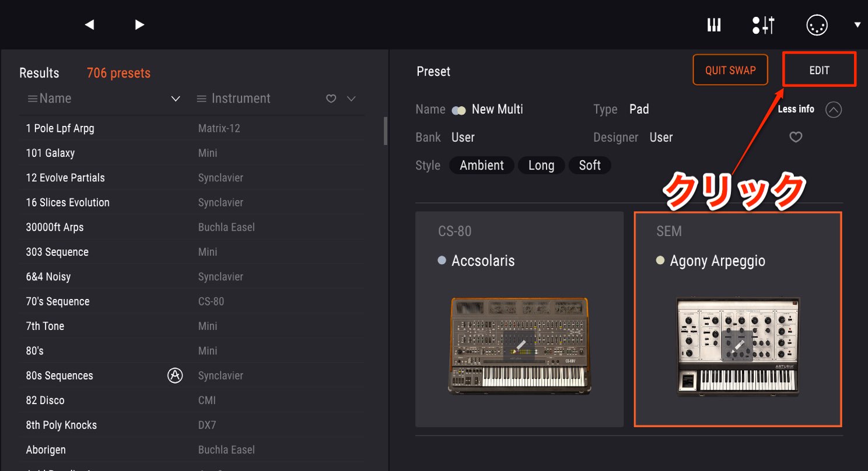The image size is (868, 471).
Task: Open the mixer sliders icon
Action: tap(763, 24)
